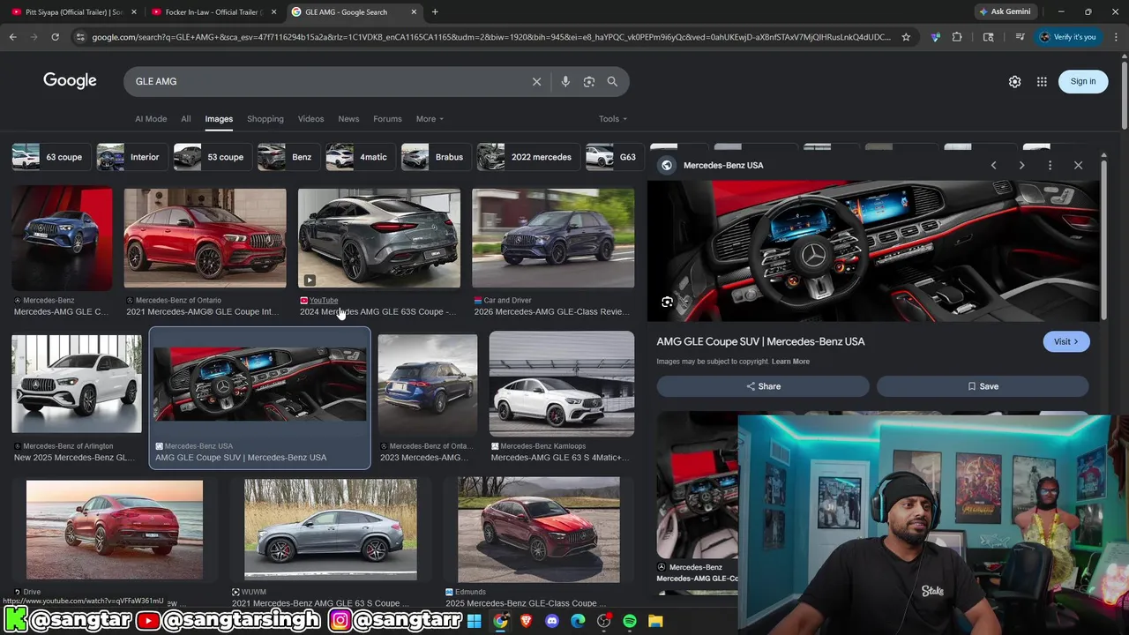Click the Visit button in preview panel
The width and height of the screenshot is (1129, 635).
pos(1066,341)
